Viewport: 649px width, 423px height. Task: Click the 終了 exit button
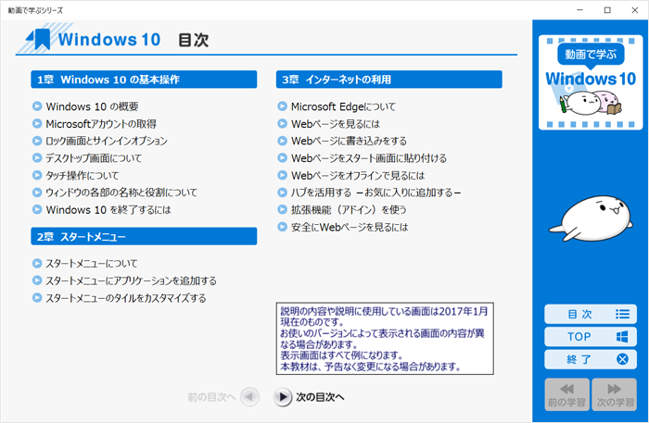point(591,359)
